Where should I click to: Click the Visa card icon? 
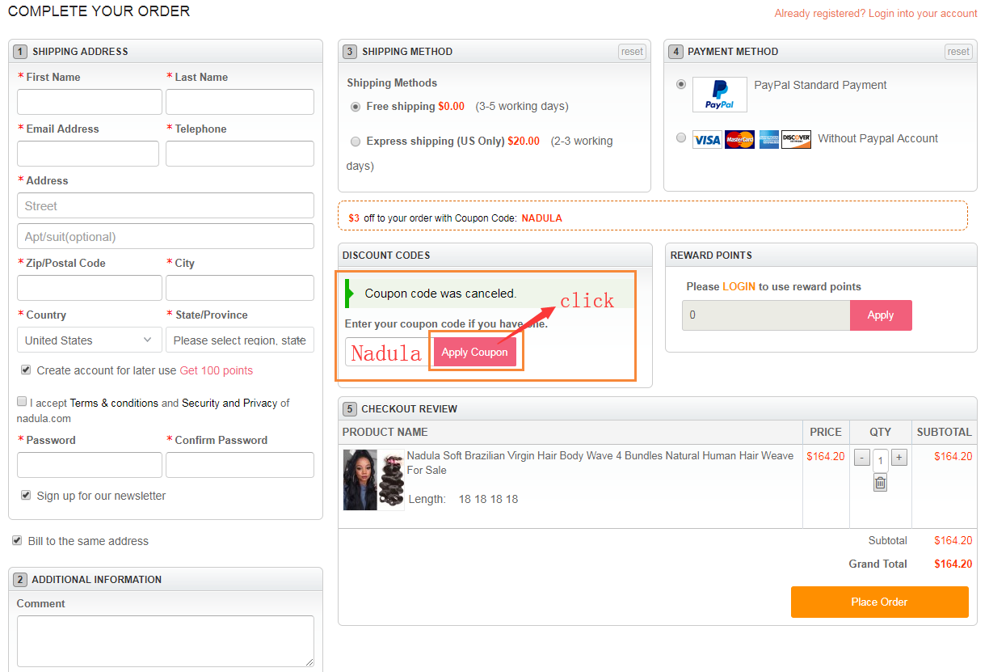coord(707,139)
